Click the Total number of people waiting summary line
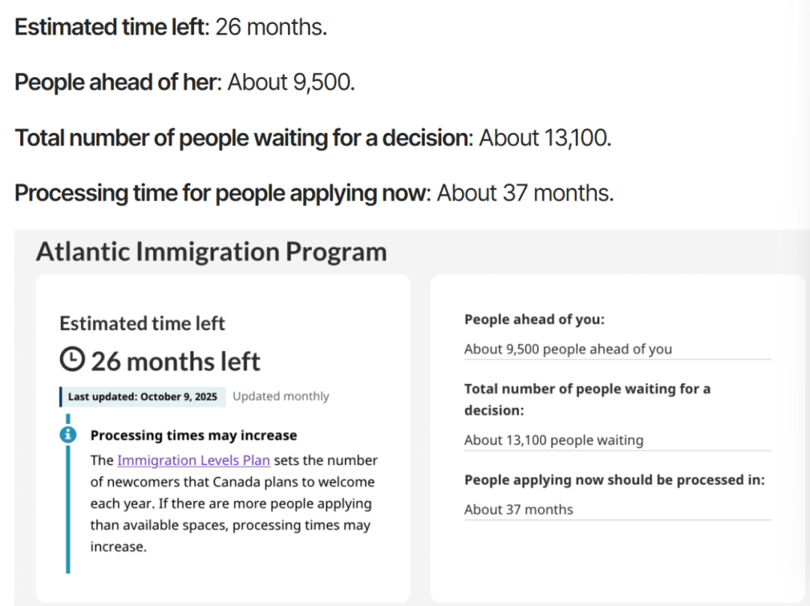 313,138
